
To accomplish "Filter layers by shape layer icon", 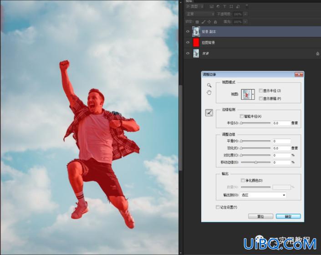I will pyautogui.click(x=231, y=6).
